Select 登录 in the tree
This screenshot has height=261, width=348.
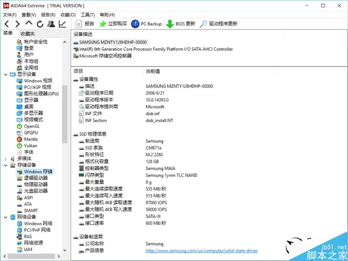pos(25,48)
